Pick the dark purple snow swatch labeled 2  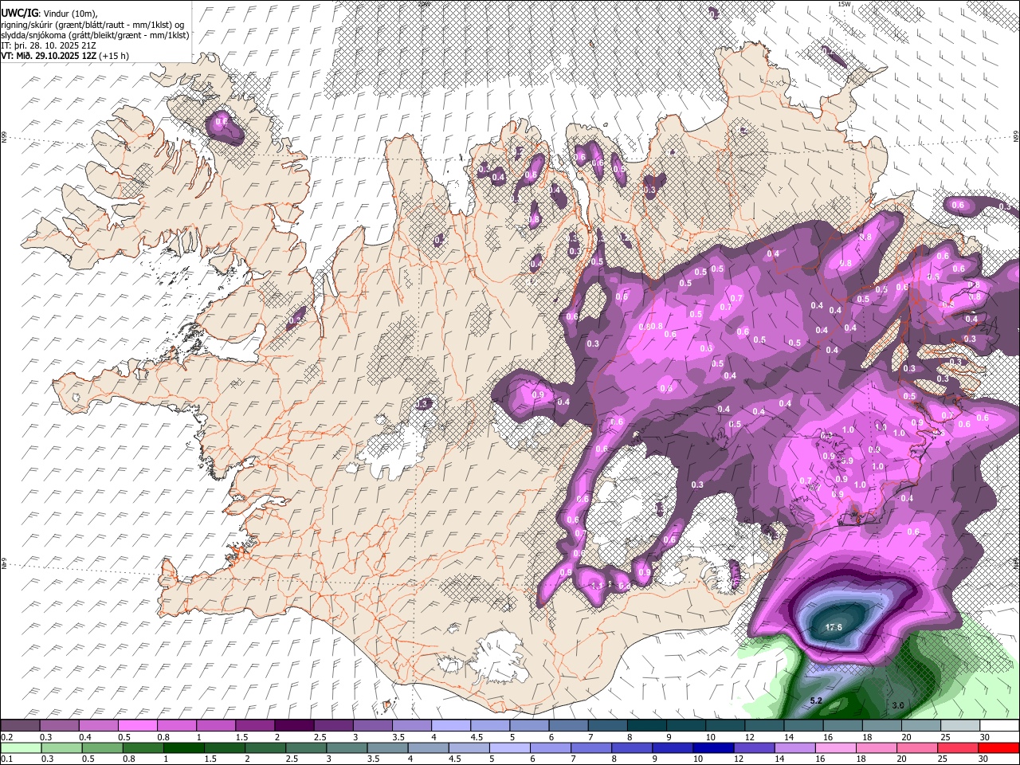(294, 726)
